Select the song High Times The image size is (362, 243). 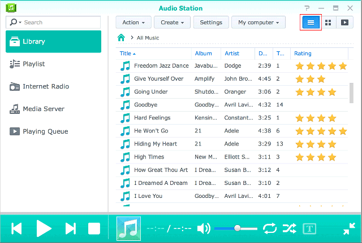232,157
